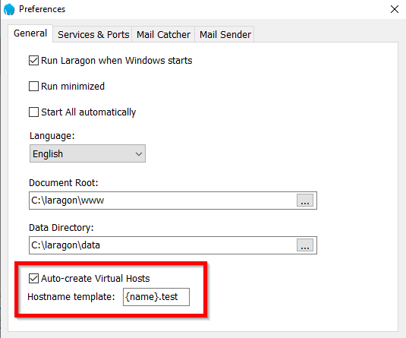The image size is (406, 338).
Task: Switch to the Services & Ports tab
Action: [x=93, y=34]
